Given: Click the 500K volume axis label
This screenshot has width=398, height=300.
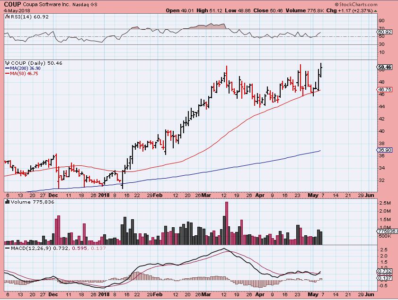Looking at the screenshot, I should (385, 236).
